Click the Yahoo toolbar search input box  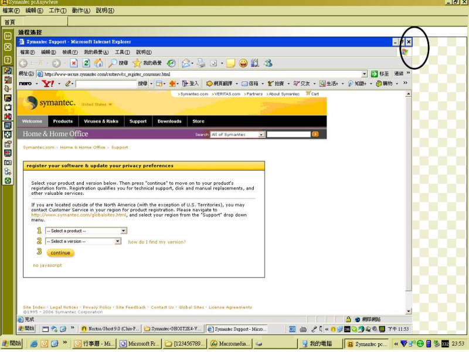[106, 83]
